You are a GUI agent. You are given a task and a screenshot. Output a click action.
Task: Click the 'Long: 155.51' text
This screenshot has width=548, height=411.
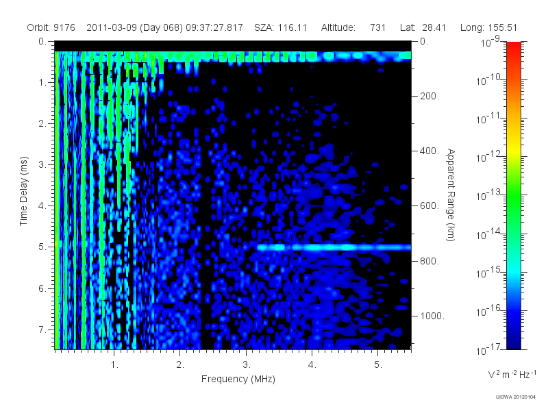coord(488,27)
